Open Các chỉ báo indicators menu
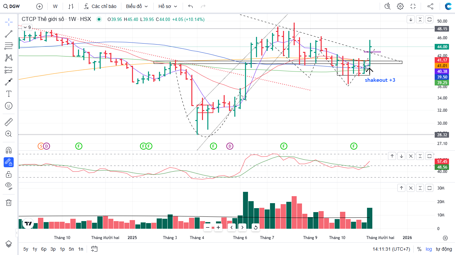Viewport: 455px width, 255px height. pos(100,6)
